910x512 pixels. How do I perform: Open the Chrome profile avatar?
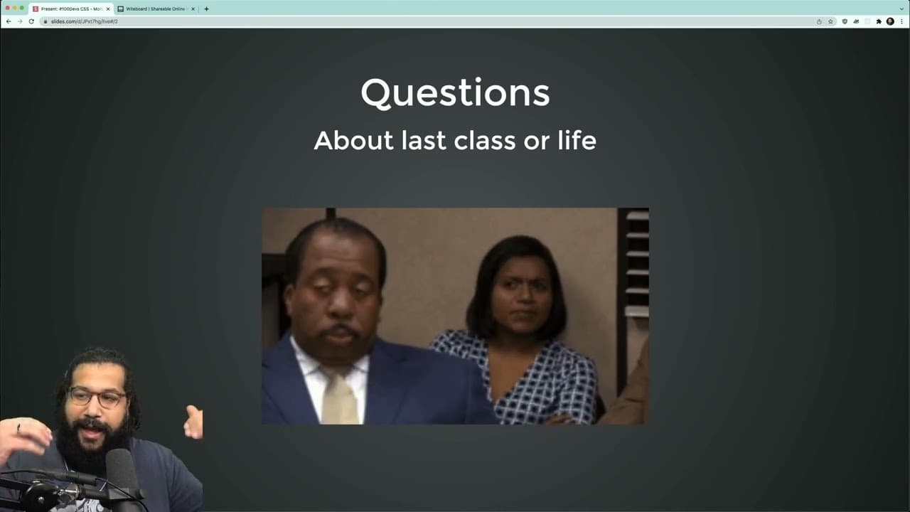890,21
